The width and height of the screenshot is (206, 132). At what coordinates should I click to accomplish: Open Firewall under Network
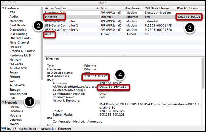pyautogui.click(x=15, y=107)
